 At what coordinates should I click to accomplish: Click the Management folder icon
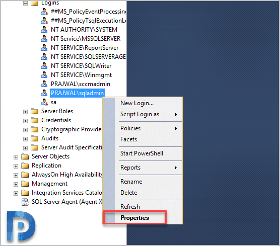click(x=25, y=184)
